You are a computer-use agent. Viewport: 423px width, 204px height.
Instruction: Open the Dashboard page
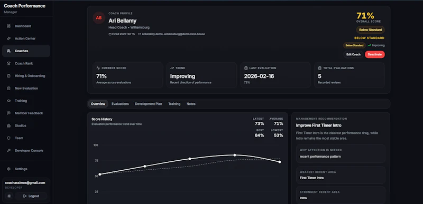tap(26, 26)
